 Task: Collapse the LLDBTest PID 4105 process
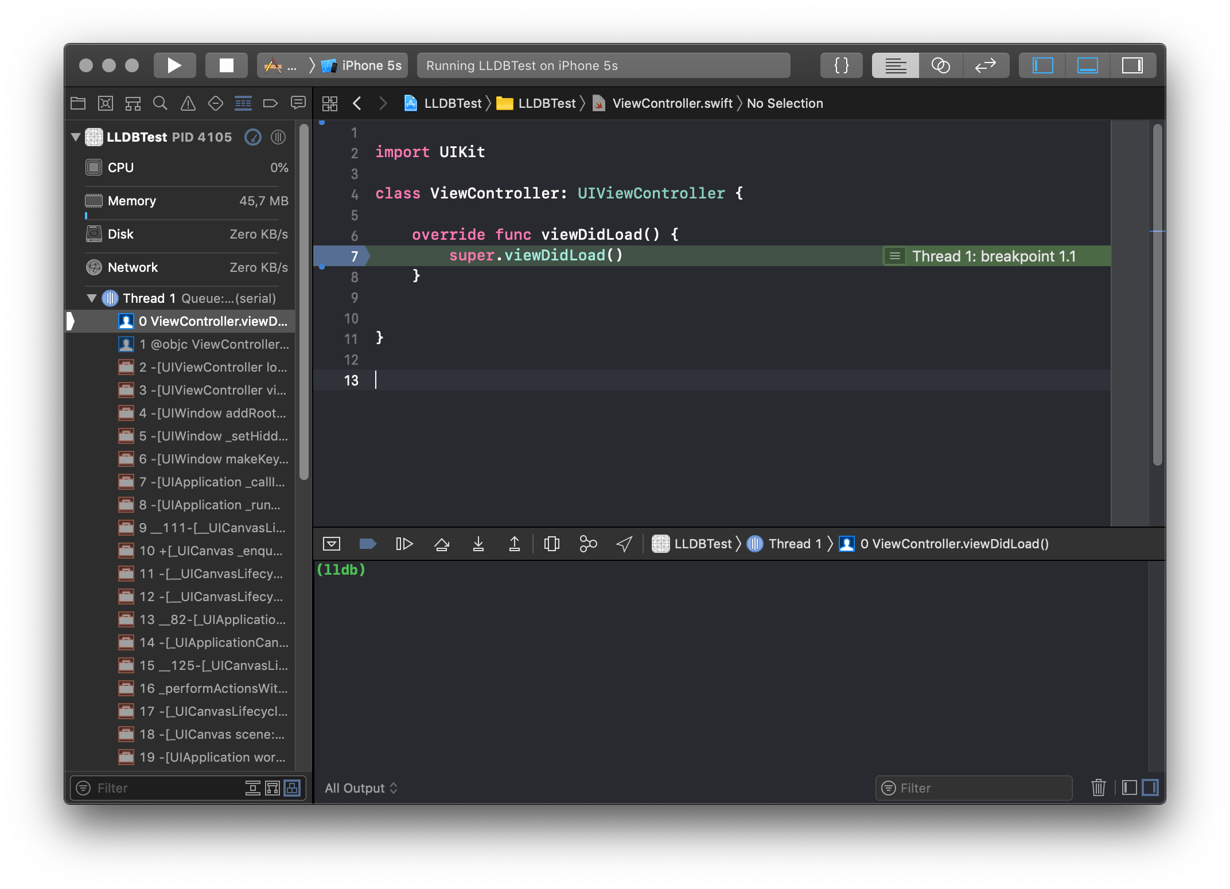point(76,137)
